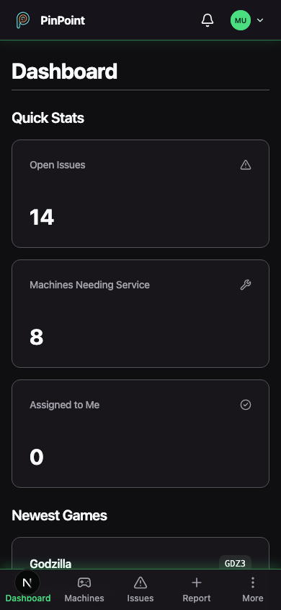Click the PinPoint title text

tap(63, 20)
